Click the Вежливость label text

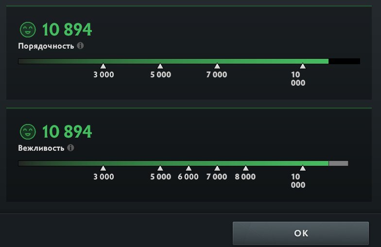point(41,148)
